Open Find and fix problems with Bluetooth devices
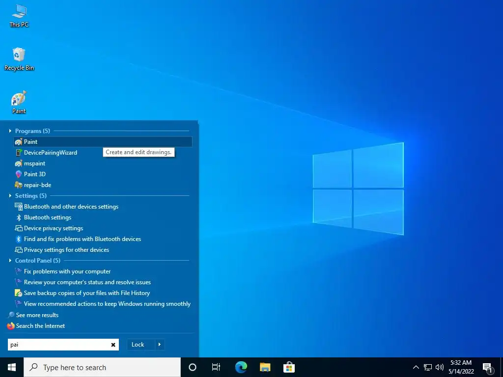The height and width of the screenshot is (377, 503). pyautogui.click(x=103, y=239)
